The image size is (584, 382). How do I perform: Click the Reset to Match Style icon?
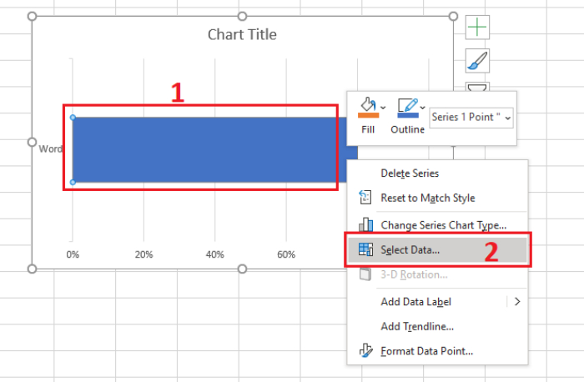click(365, 198)
